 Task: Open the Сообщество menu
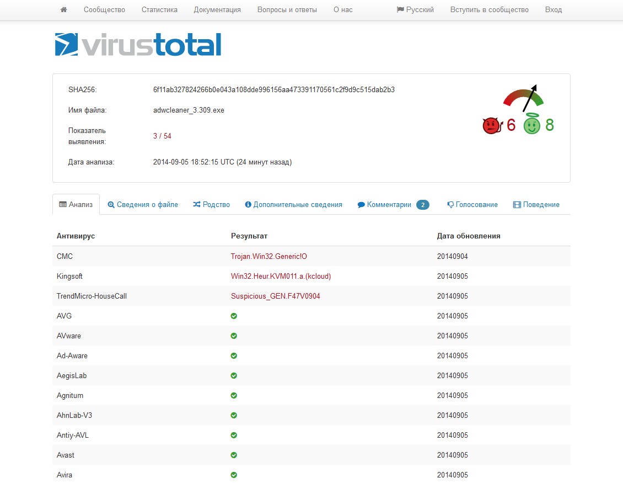pos(104,9)
